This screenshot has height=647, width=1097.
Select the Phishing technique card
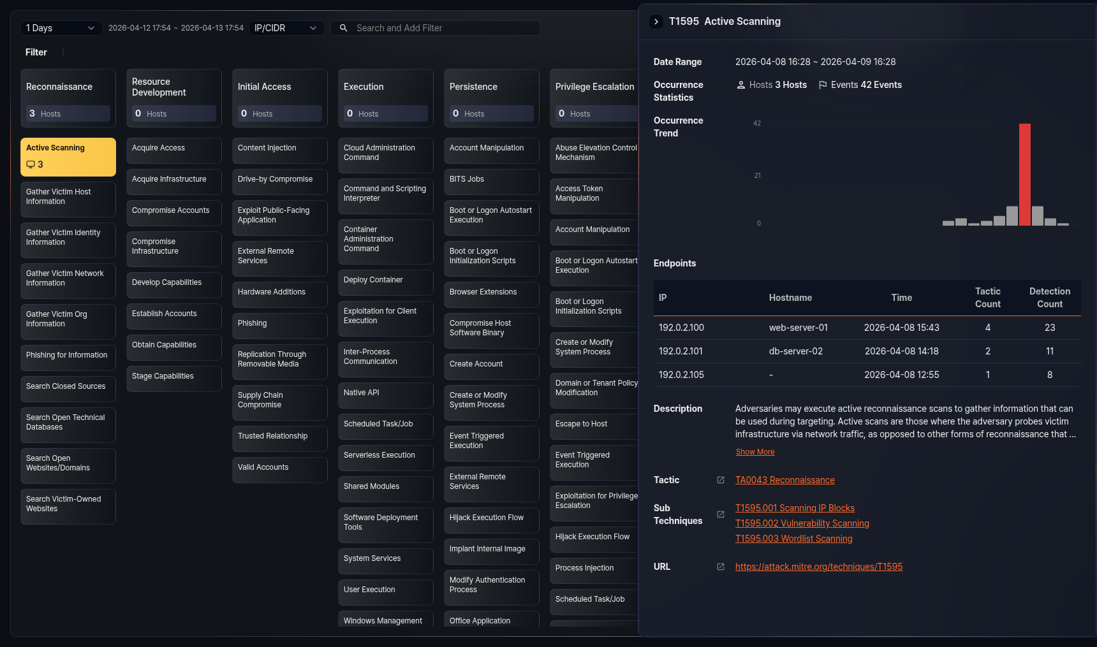click(x=279, y=323)
